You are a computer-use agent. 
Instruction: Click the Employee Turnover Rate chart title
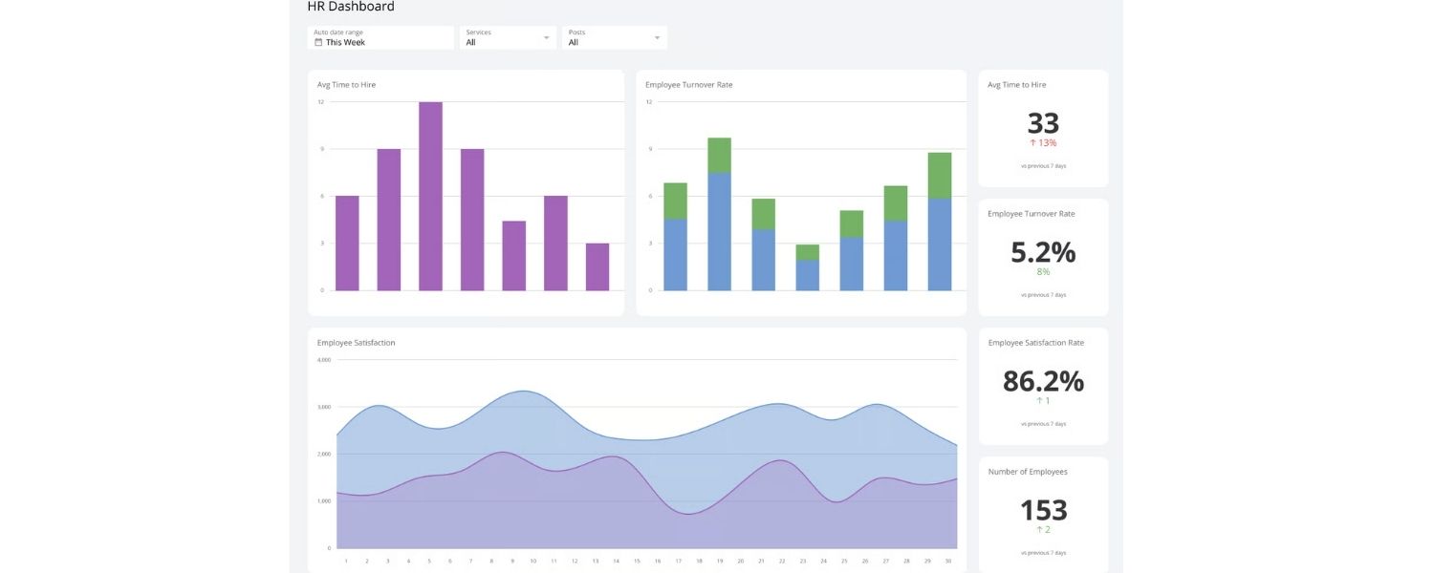click(x=689, y=84)
